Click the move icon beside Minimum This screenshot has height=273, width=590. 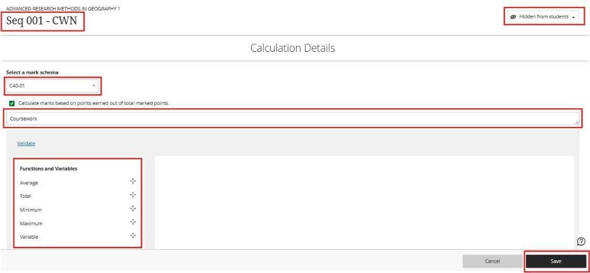[133, 208]
